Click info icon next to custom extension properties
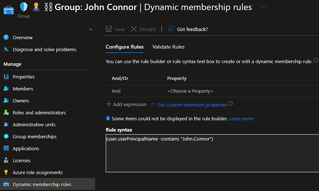 click(231, 104)
